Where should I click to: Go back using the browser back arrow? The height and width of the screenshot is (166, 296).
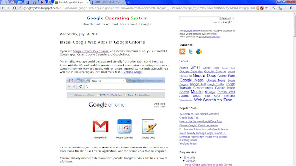pos(3,8)
